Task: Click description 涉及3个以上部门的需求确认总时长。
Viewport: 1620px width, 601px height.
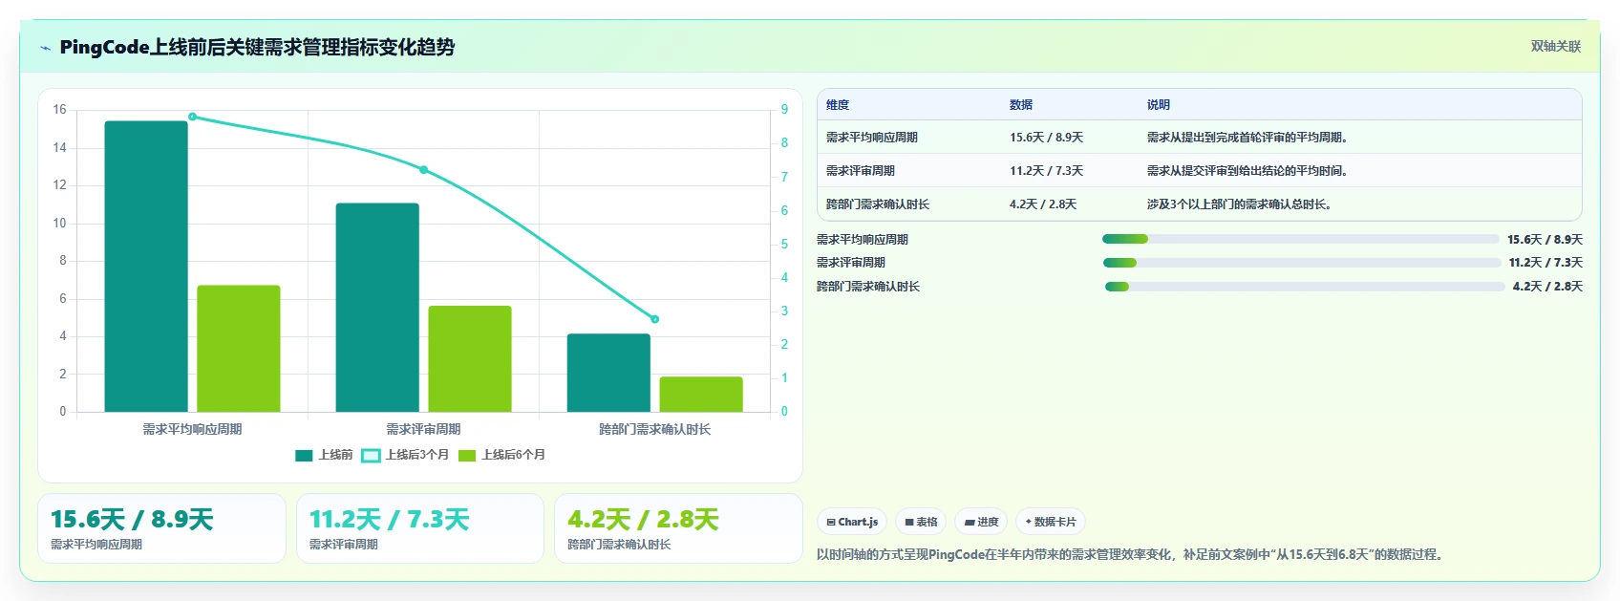Action: pos(1241,204)
